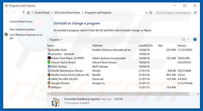Go up one folder level
203x111 pixels.
click(24, 13)
